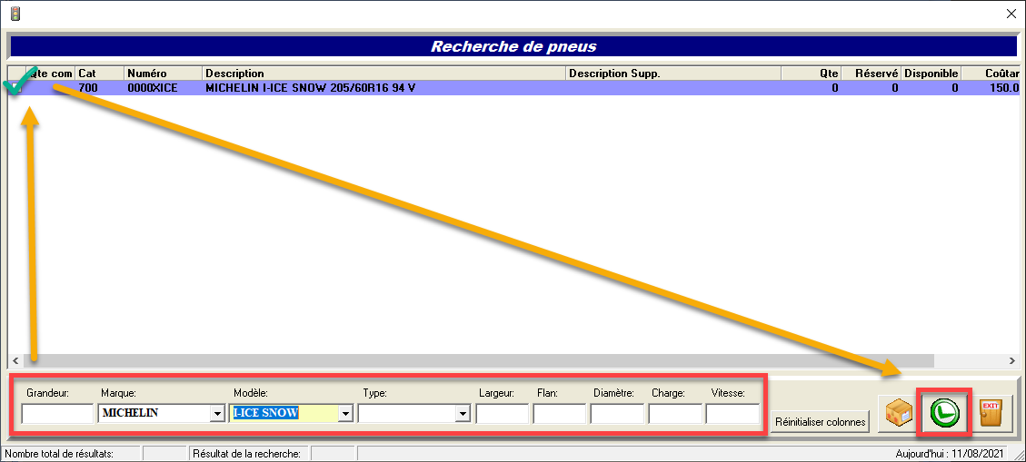This screenshot has width=1026, height=462.
Task: Click the Numéro column header
Action: click(163, 74)
